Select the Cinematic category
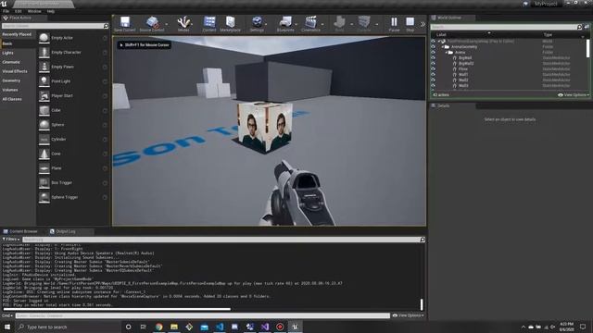This screenshot has height=333, width=593. click(11, 62)
